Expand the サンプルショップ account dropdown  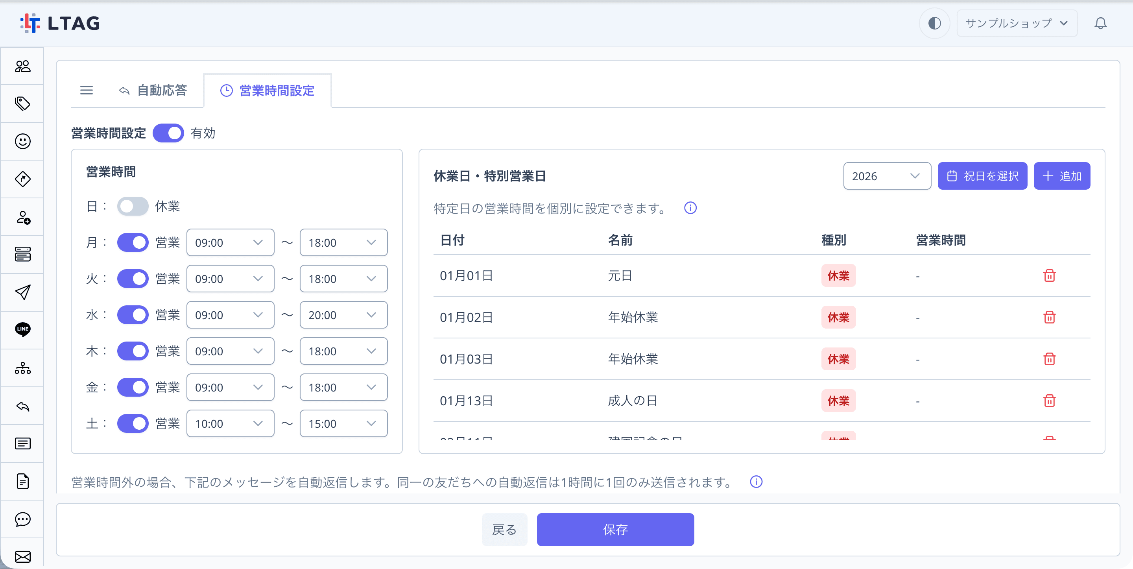click(x=1017, y=23)
